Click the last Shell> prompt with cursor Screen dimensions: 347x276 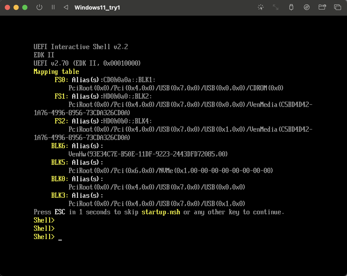pyautogui.click(x=44, y=237)
